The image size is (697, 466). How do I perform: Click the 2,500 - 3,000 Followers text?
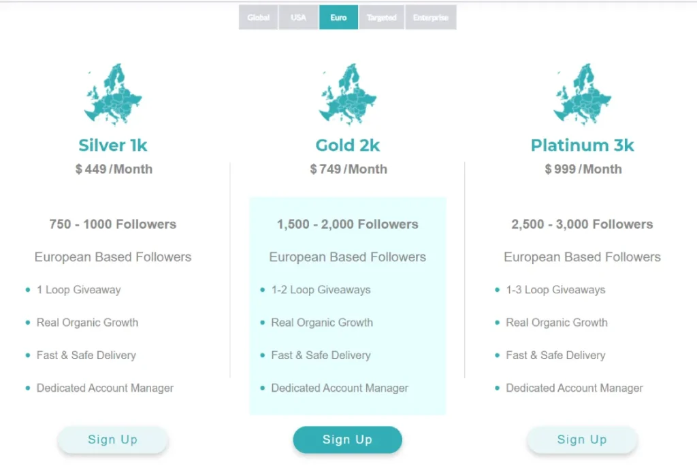click(582, 224)
